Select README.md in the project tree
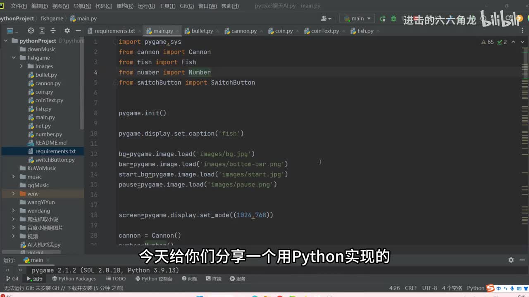This screenshot has width=529, height=297. pyautogui.click(x=51, y=143)
